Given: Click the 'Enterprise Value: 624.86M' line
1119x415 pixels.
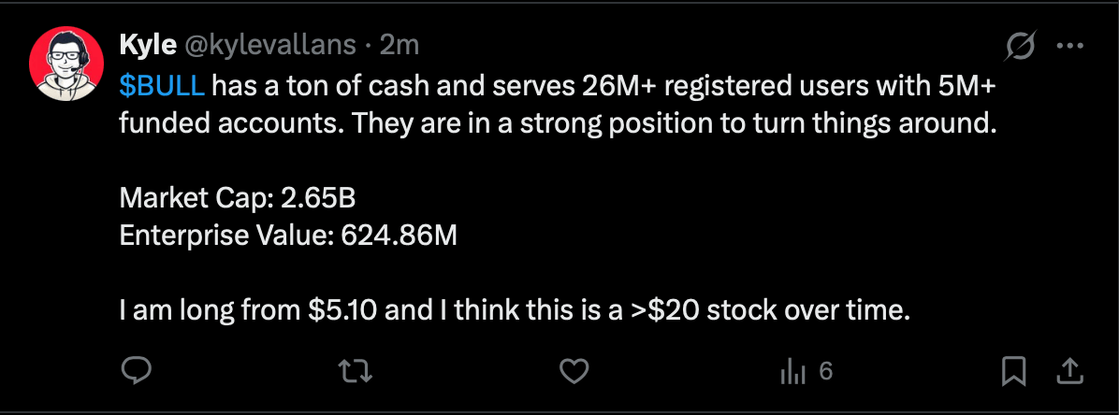Looking at the screenshot, I should (x=288, y=236).
